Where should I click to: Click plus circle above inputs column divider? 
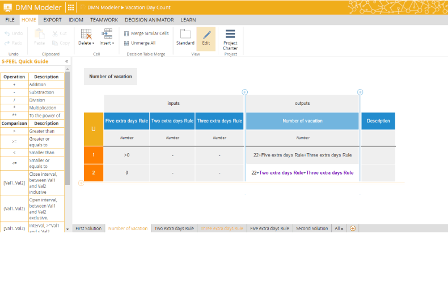pos(245,92)
